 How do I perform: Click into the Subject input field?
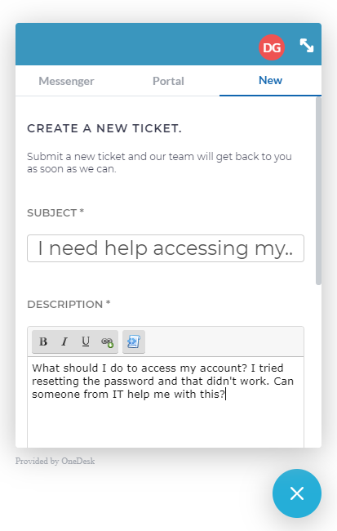(x=166, y=248)
